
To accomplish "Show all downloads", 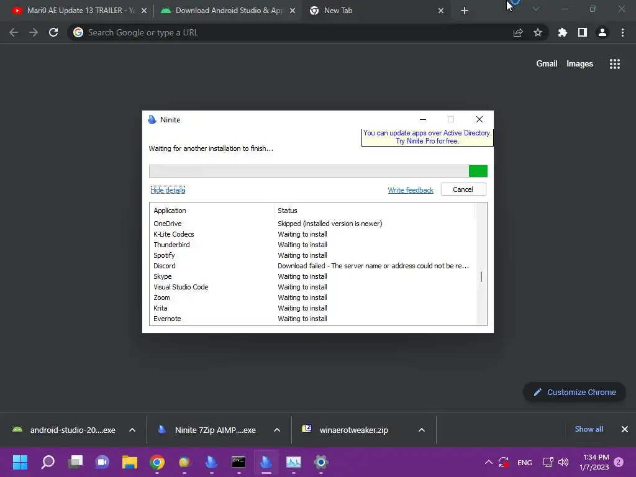I will 589,429.
